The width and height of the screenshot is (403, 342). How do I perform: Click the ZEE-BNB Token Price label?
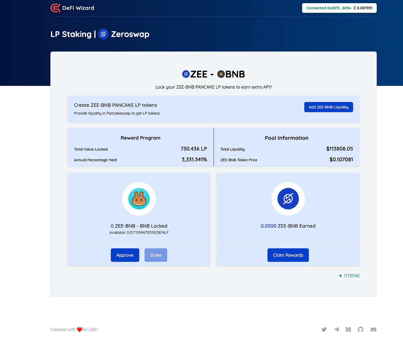tap(239, 160)
